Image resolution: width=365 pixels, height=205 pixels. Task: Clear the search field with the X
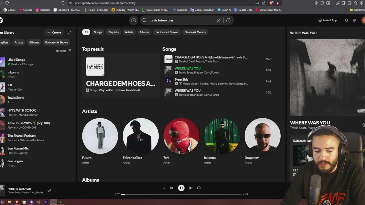tap(219, 20)
